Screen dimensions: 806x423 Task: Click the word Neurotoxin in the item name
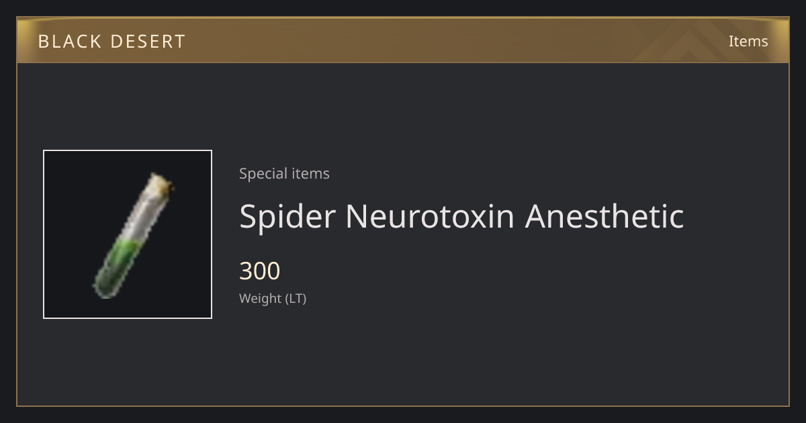click(x=430, y=216)
